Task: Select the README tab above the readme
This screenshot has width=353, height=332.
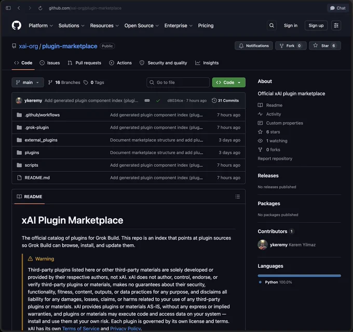Action: 29,197
